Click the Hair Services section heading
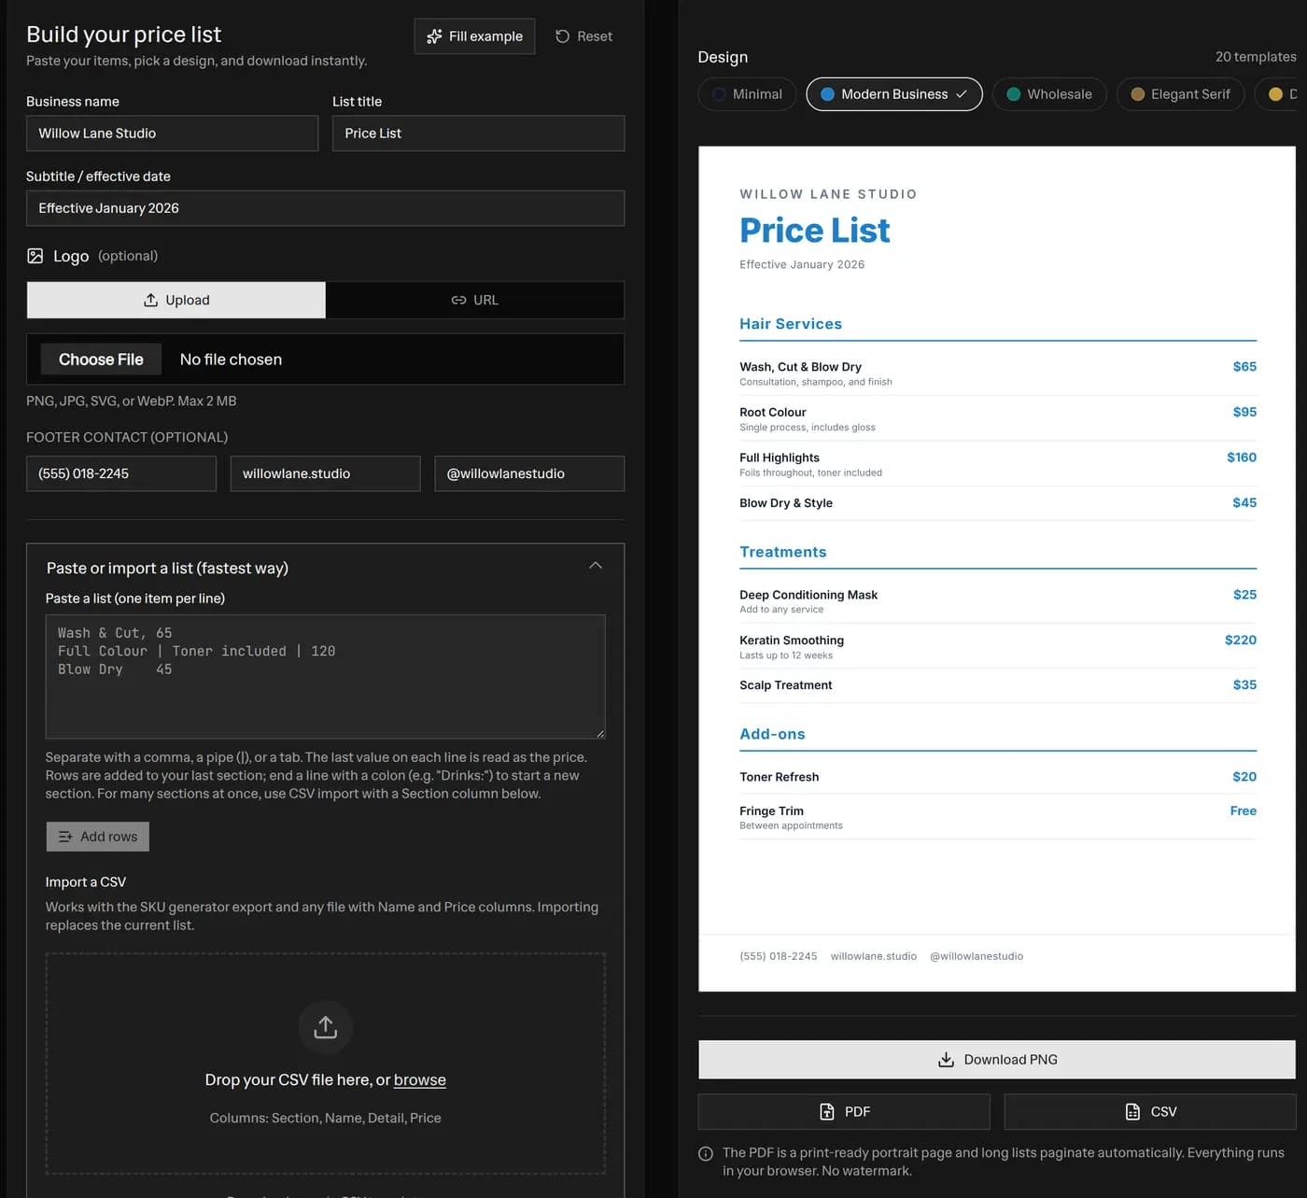This screenshot has width=1307, height=1198. 791,324
